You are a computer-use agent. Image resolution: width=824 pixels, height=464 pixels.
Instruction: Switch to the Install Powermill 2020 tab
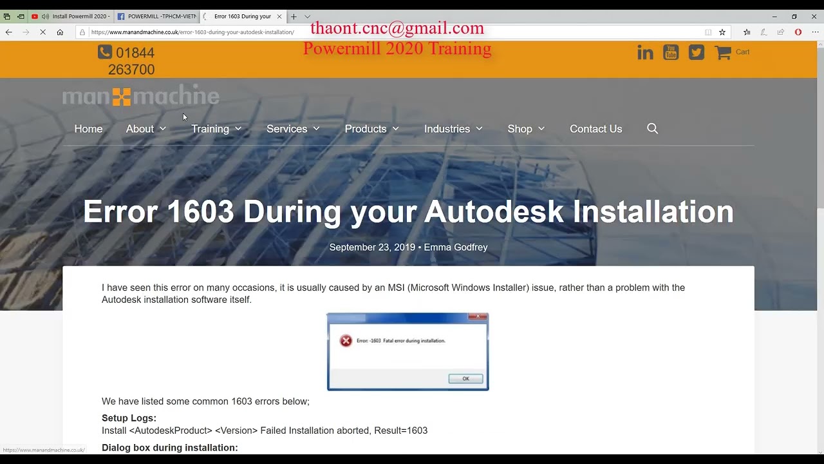pyautogui.click(x=71, y=16)
